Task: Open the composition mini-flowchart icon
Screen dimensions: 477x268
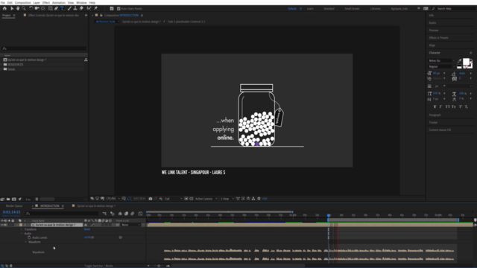Action: point(104,214)
